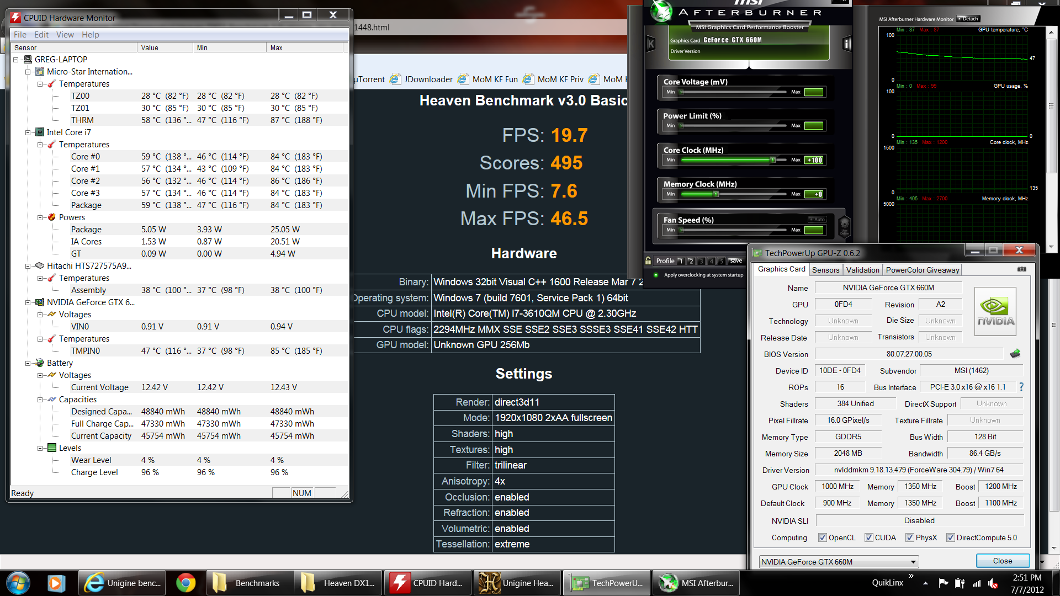The width and height of the screenshot is (1060, 596).
Task: Click the Afterburner profile save button
Action: 735,261
